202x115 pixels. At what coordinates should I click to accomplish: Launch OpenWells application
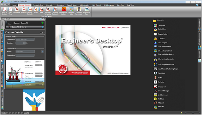159,73
